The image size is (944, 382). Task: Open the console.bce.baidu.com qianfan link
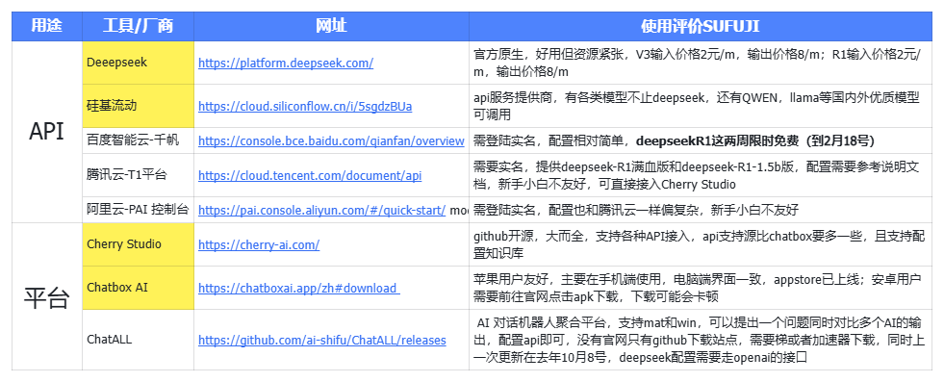tap(331, 140)
